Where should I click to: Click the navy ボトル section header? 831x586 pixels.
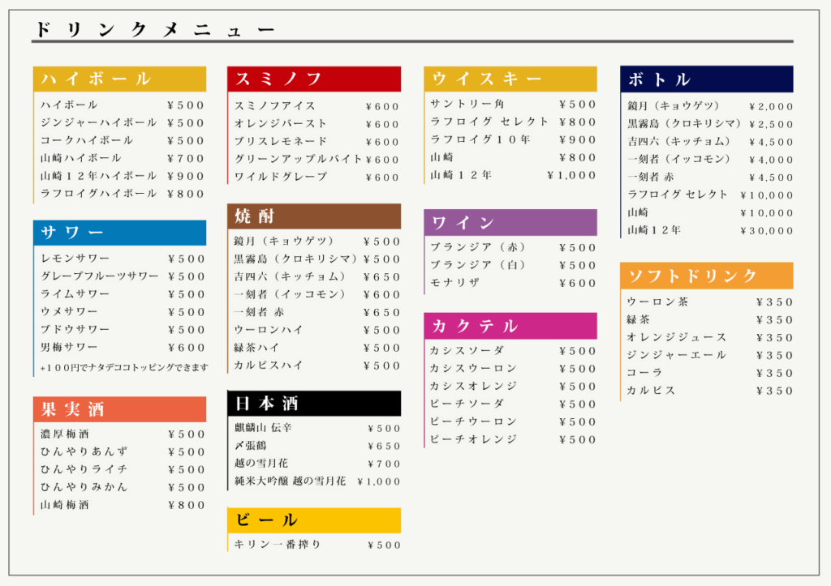[x=706, y=79]
